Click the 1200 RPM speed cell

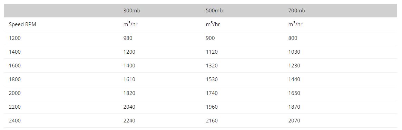click(x=14, y=38)
